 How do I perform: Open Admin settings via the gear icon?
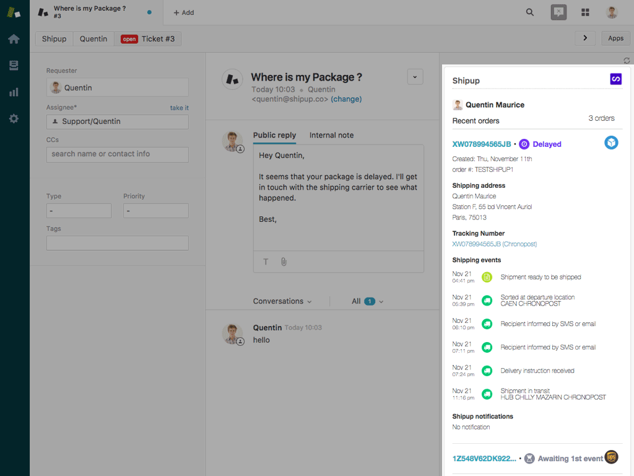pyautogui.click(x=14, y=119)
